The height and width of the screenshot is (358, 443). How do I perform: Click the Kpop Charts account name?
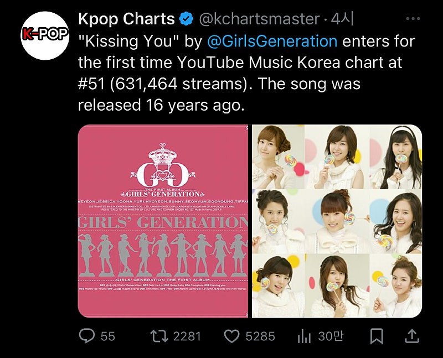click(x=126, y=19)
